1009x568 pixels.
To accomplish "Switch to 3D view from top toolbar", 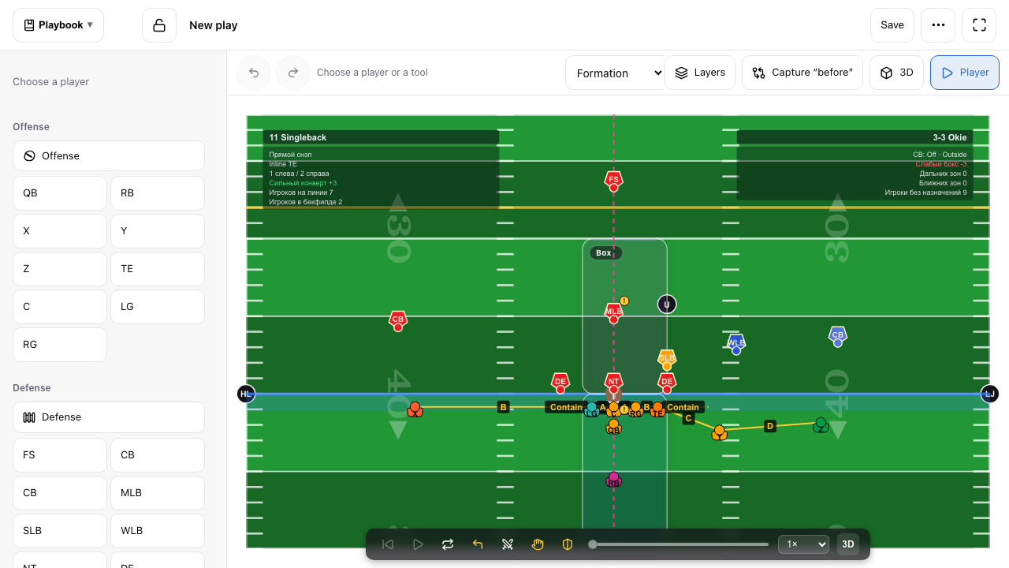I will tap(896, 73).
